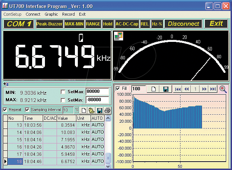The image size is (232, 170).
Task: Close the UT70D window with the red X
Action: pos(226,6)
